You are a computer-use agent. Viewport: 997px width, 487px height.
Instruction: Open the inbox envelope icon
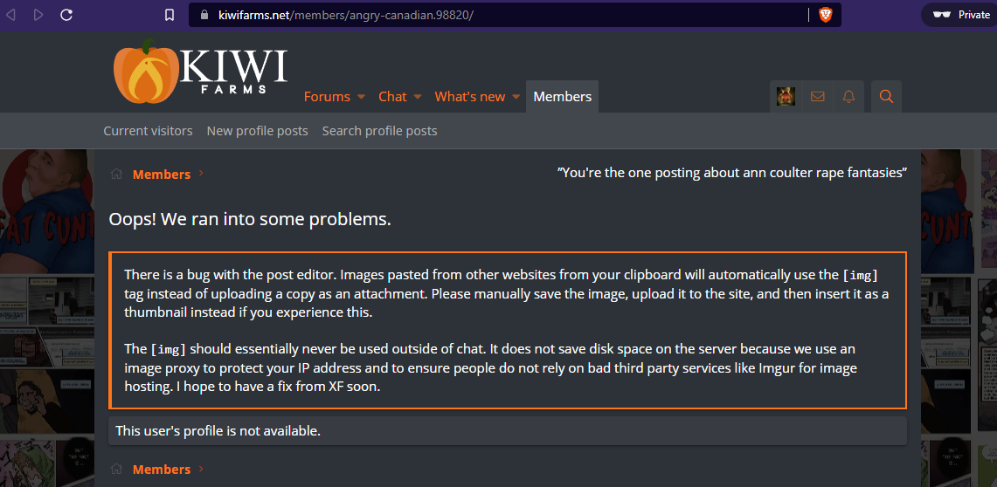click(817, 96)
